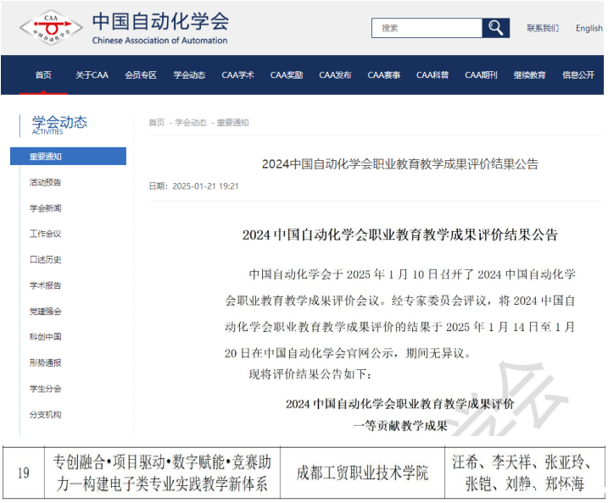Select 学会新闻 in the sidebar

point(46,208)
